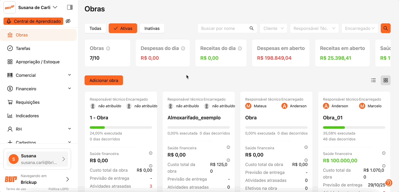The image size is (399, 192).
Task: Click info icon beside Despesas do dia
Action: [x=183, y=48]
